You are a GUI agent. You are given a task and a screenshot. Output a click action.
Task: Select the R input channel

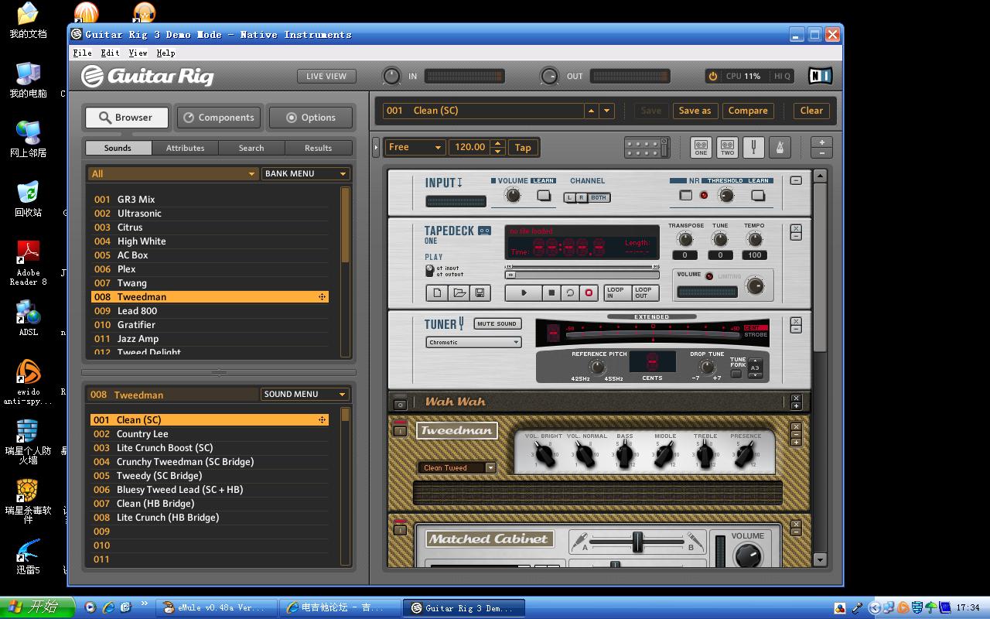click(x=580, y=198)
